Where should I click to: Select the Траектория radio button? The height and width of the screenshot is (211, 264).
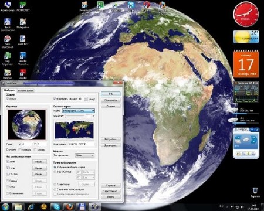click(x=55, y=184)
